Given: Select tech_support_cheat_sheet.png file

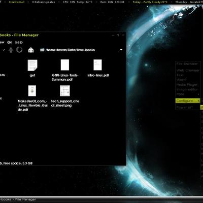Looking at the screenshot, I should [65, 96].
